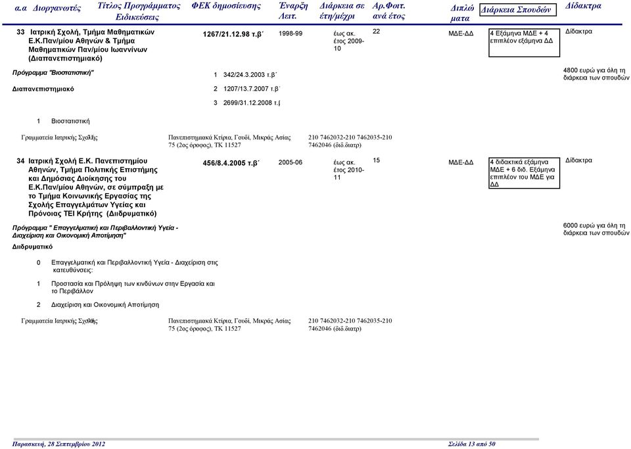Image resolution: width=631 pixels, height=449 pixels.
Task: Click phone '210 7462032' under entry 33
Action: [x=350, y=141]
